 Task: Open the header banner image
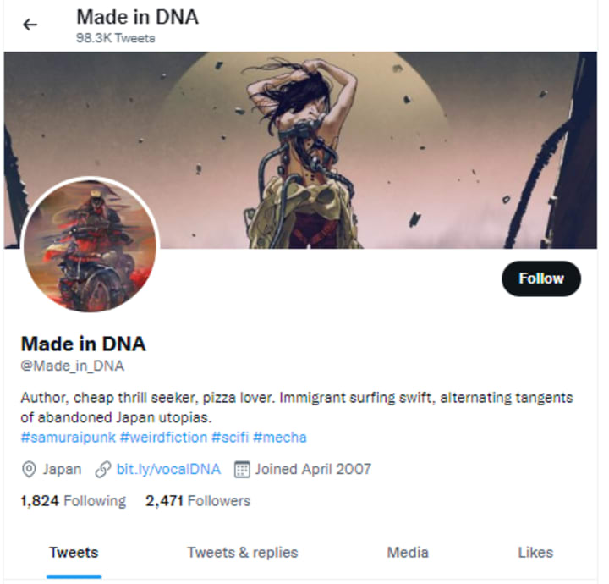click(300, 150)
